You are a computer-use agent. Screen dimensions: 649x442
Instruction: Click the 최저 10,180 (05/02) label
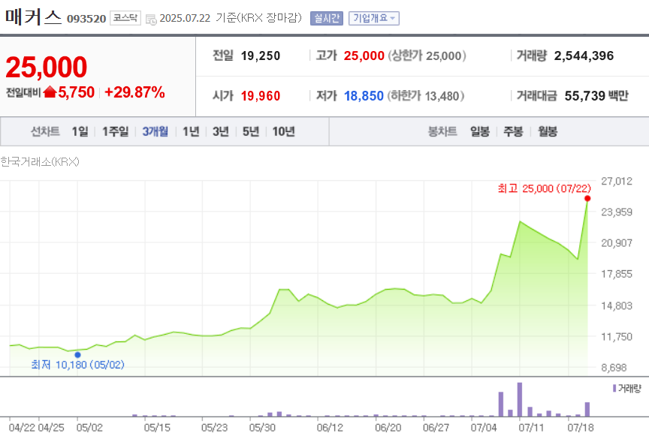pos(78,365)
